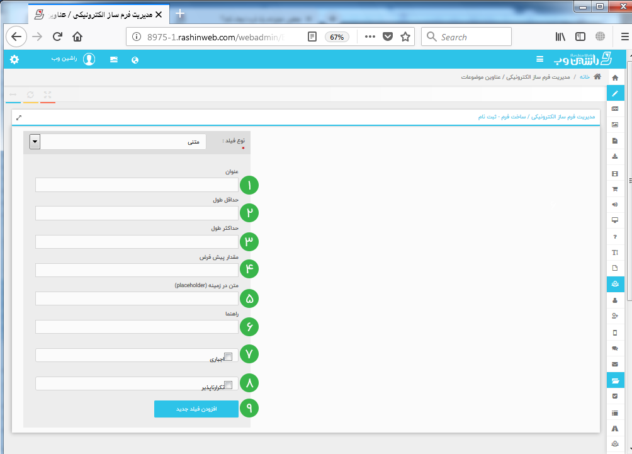Click the shopping cart icon in sidebar
Screen dimensions: 632x454
[615, 188]
